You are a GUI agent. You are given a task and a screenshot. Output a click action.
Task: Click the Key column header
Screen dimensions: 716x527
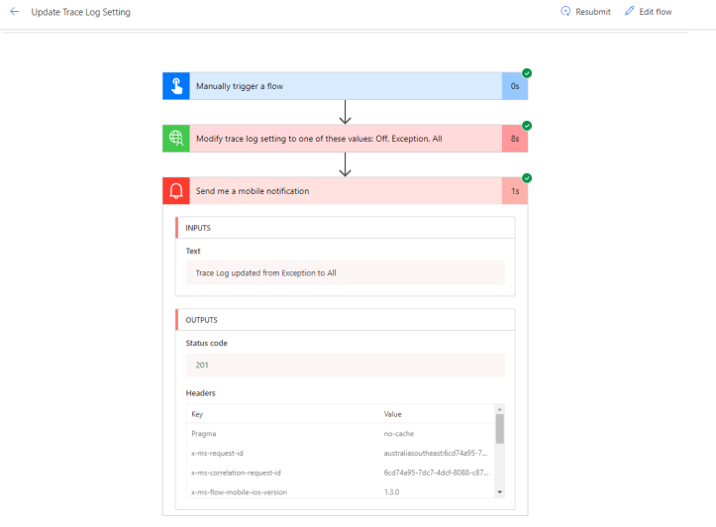coord(197,414)
